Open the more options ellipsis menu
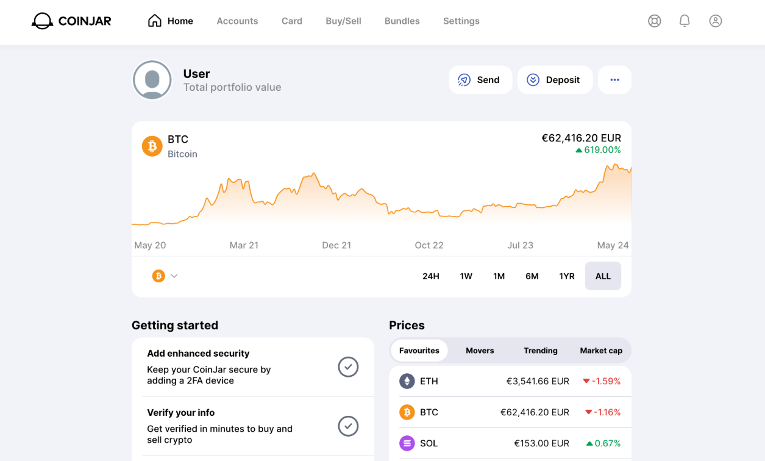 coord(614,79)
